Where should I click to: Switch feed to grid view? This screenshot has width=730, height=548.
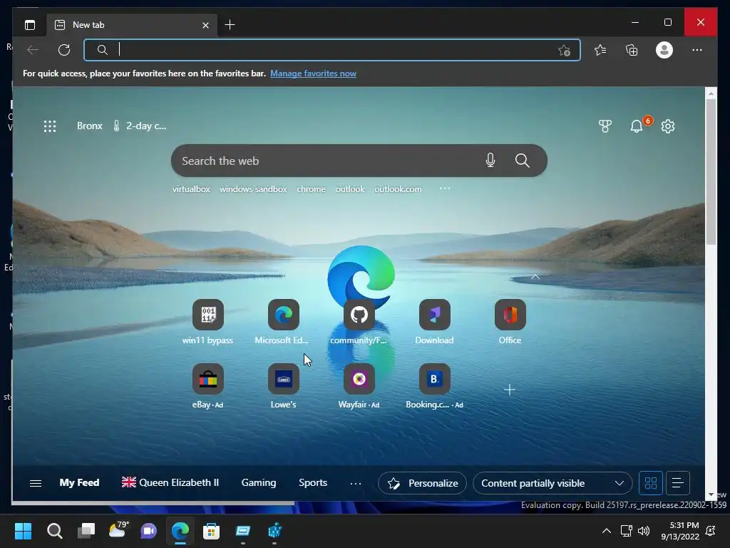coord(650,483)
